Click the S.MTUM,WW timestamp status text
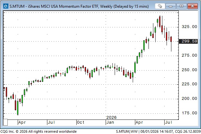 (158, 131)
